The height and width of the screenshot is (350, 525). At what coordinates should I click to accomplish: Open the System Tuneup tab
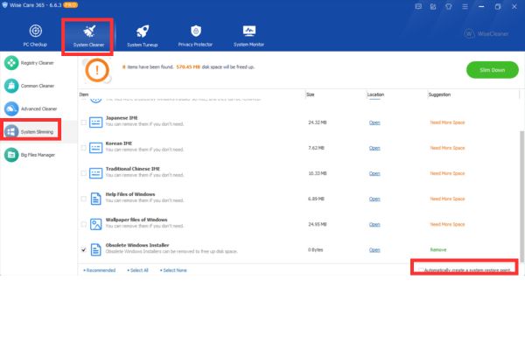click(x=143, y=36)
